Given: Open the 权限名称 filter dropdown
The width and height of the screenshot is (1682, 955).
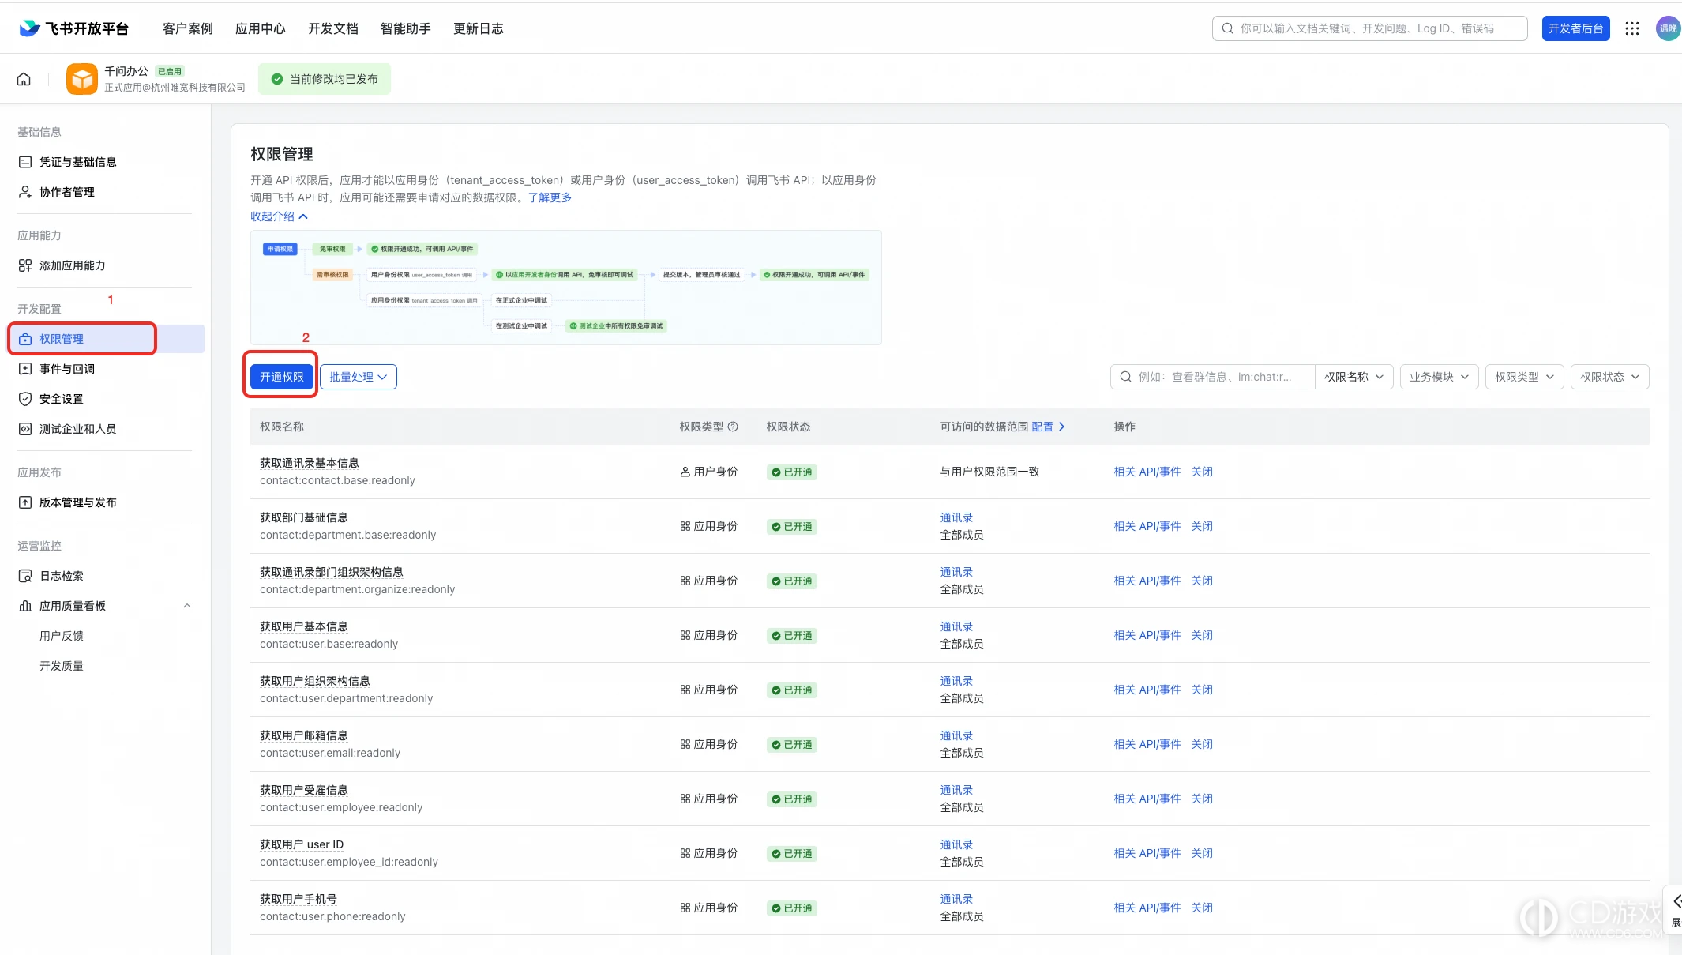Looking at the screenshot, I should click(1353, 377).
